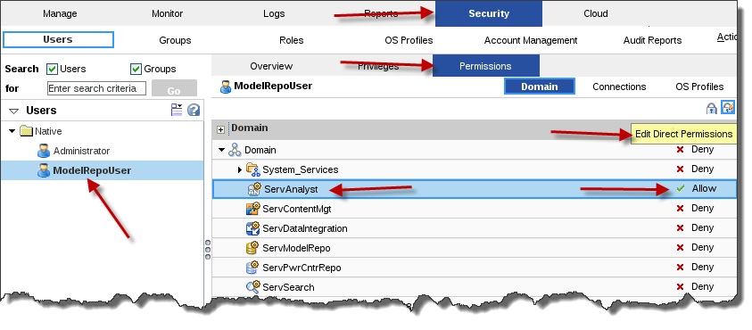This screenshot has width=752, height=330.
Task: Select the ServAnalyst service row
Action: pos(475,189)
